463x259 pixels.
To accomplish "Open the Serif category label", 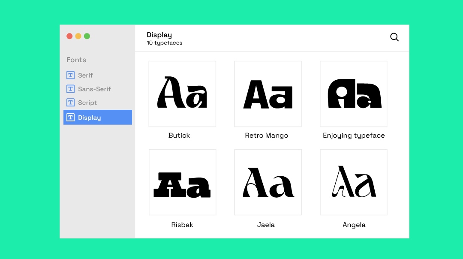I will pos(85,75).
